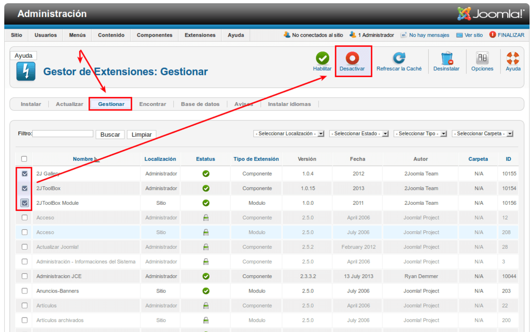Click lock icon for Artículos archivados

(206, 320)
